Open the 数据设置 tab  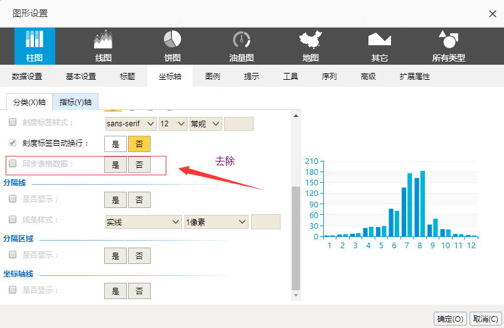[x=27, y=76]
